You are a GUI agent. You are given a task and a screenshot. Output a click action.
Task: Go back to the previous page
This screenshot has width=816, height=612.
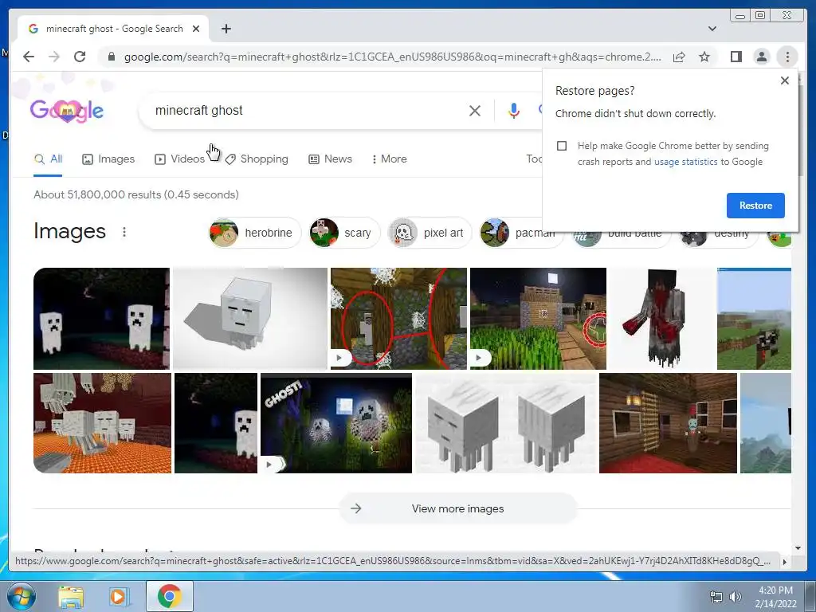click(x=29, y=57)
